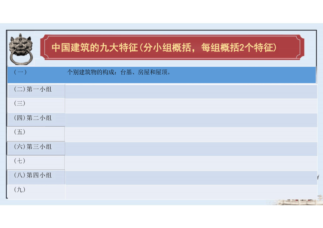
Task: Click empty content cell beside (四)第二小组
Action: click(191, 120)
